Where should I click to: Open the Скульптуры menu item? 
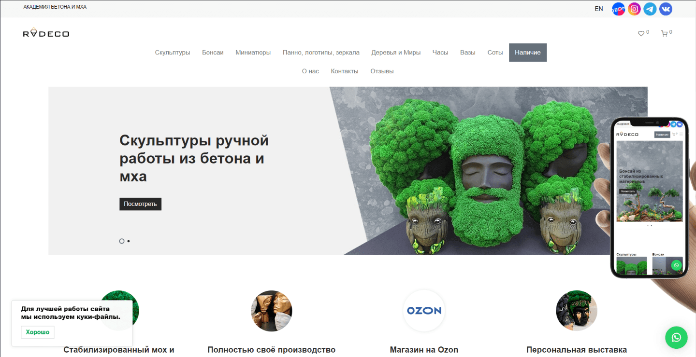[x=173, y=53]
